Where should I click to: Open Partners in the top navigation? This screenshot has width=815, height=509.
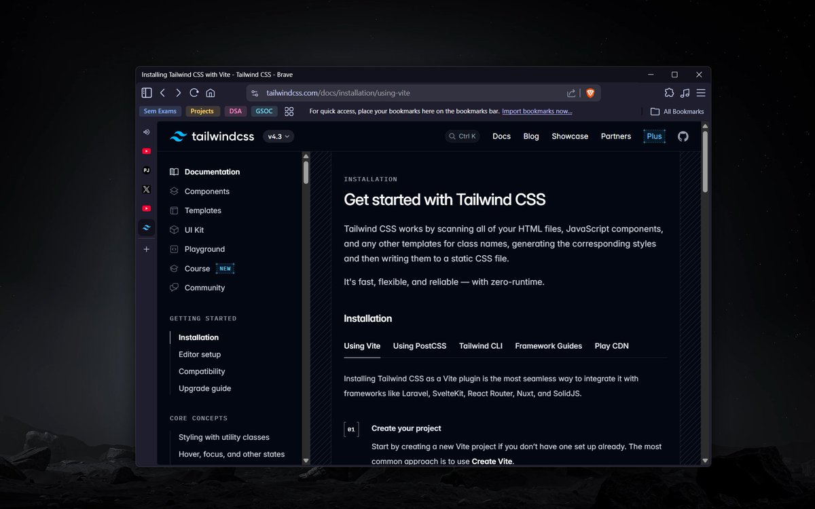click(x=616, y=136)
